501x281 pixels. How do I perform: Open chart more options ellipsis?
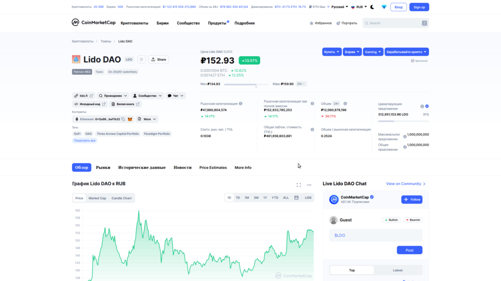click(x=309, y=185)
